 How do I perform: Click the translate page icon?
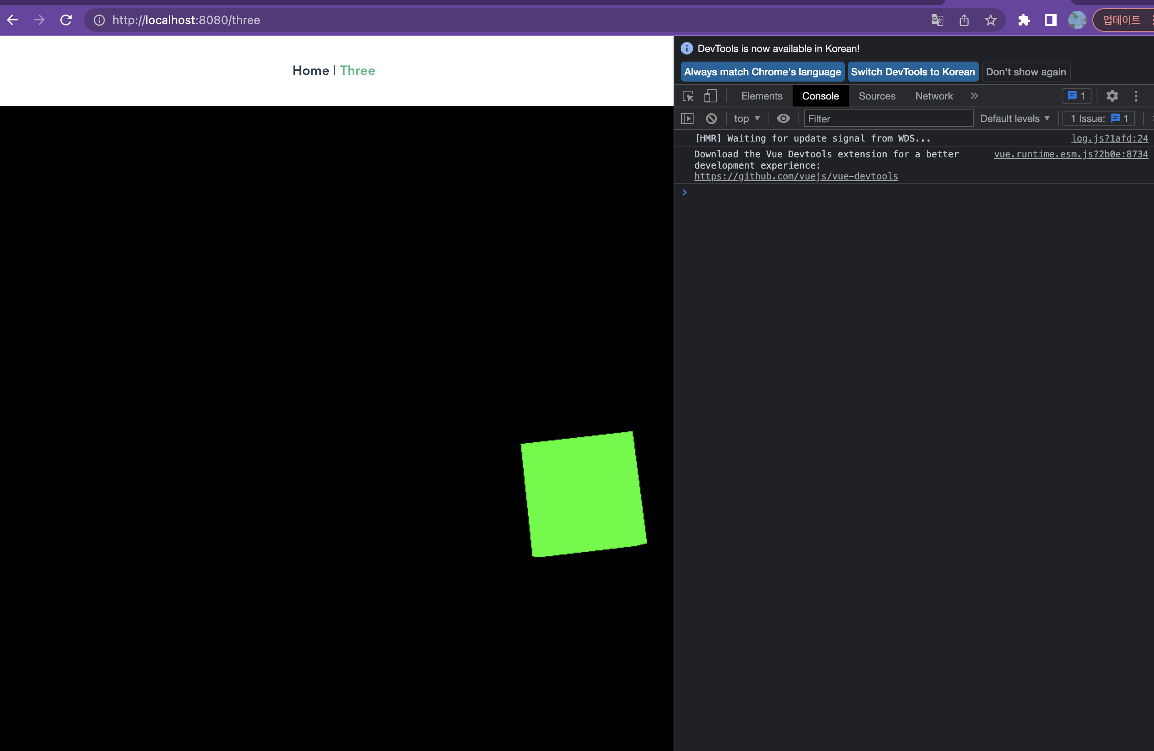(x=937, y=20)
